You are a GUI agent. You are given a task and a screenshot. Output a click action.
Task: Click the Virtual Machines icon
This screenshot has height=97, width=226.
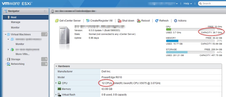[x=9, y=34]
